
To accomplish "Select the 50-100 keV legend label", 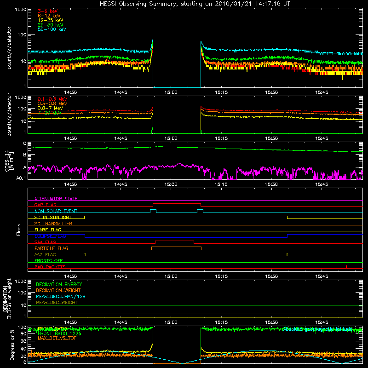I will point(52,29).
